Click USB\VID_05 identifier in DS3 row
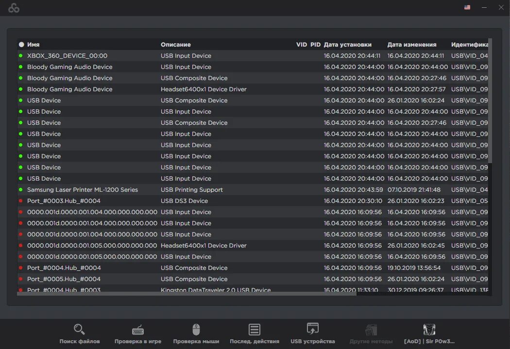 469,201
